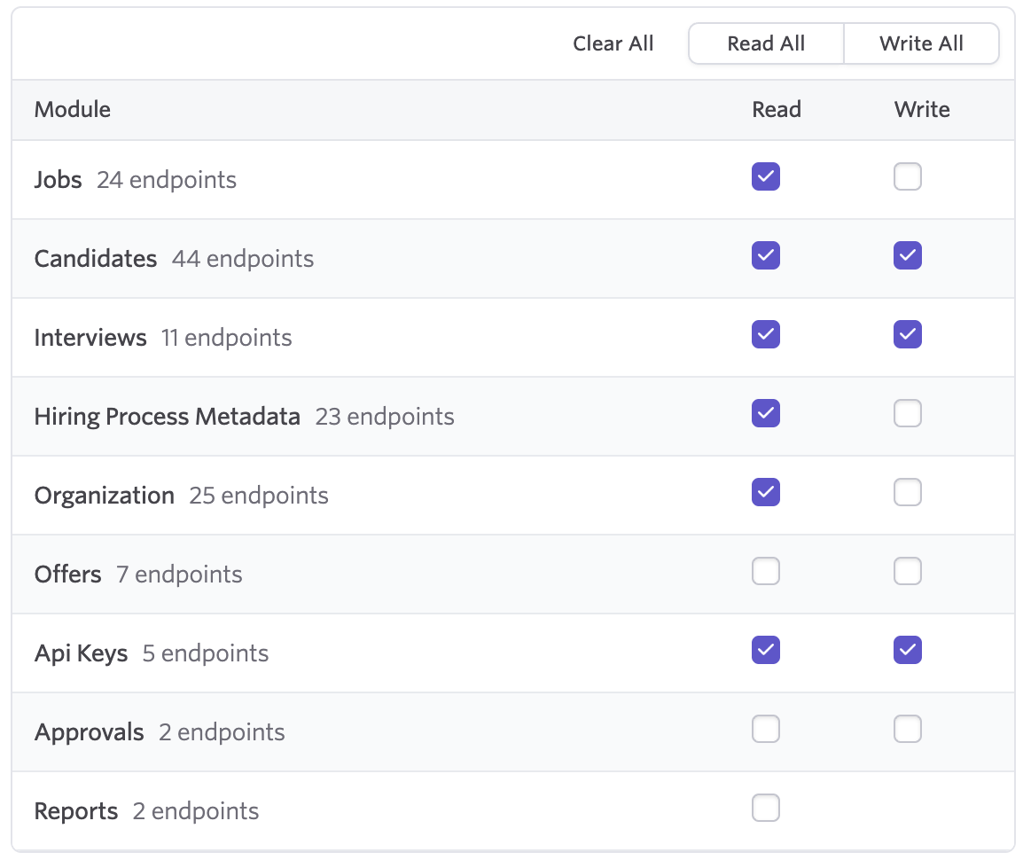Uncheck Write permission for Interviews
1023x860 pixels.
(907, 334)
